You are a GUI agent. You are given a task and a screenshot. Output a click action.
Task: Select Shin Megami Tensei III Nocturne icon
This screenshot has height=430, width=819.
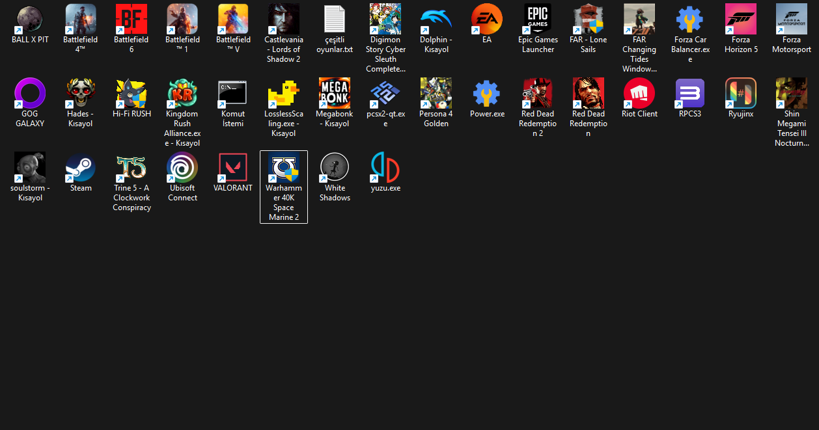click(792, 94)
